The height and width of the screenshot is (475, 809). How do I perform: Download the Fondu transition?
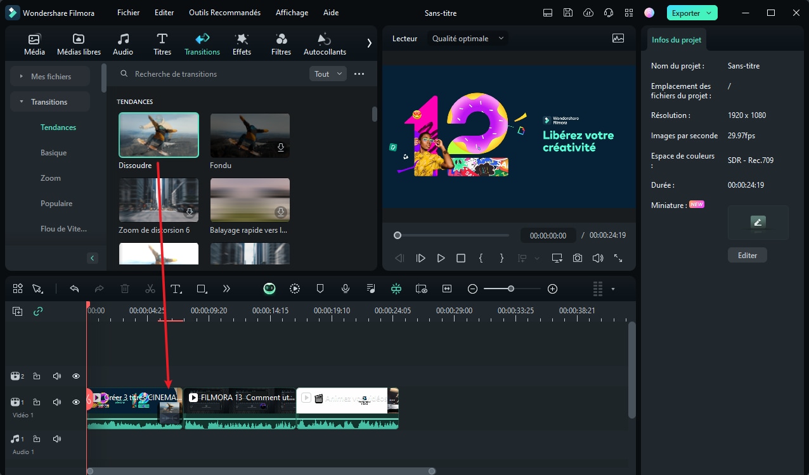tap(281, 147)
